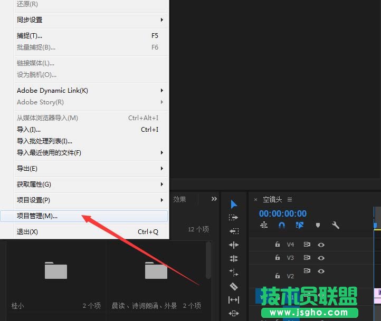Select the Slide tool

pyautogui.click(x=234, y=313)
